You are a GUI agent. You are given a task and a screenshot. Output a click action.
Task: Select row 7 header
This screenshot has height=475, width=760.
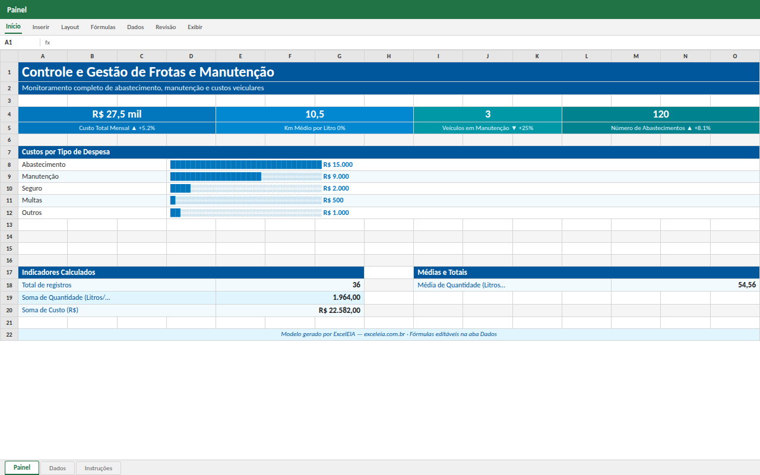click(x=9, y=153)
